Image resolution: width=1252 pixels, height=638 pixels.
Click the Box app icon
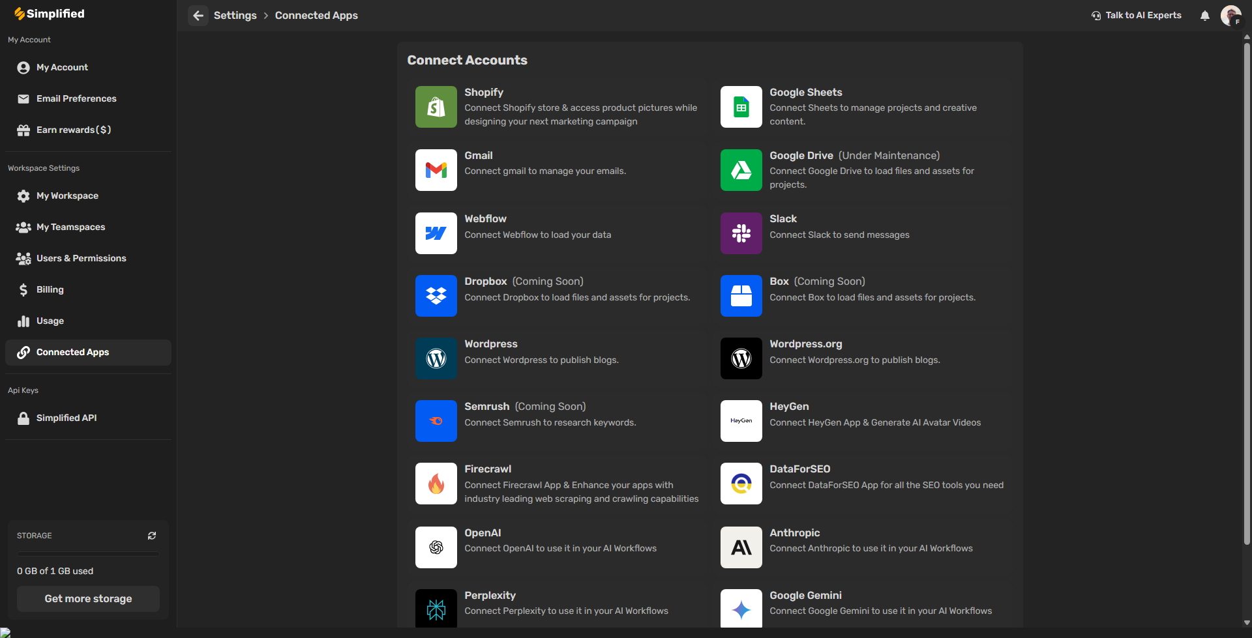tap(741, 296)
